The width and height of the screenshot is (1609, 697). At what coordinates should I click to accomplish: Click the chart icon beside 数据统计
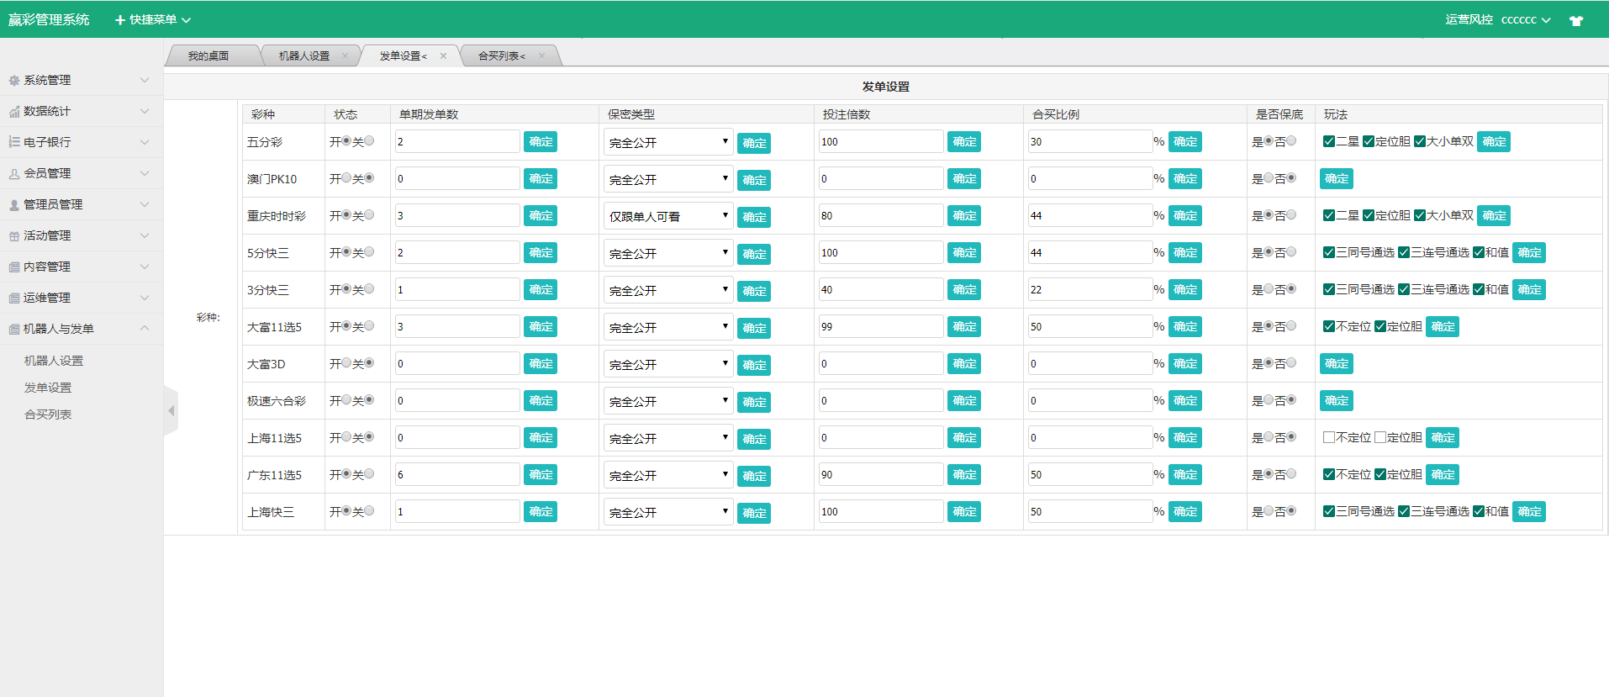(x=13, y=112)
